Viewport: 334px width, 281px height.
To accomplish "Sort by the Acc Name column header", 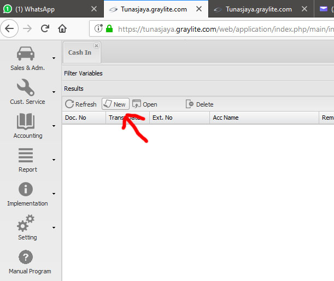I will click(x=225, y=118).
